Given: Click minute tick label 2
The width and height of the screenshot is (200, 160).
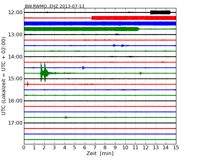Looking at the screenshot, I should pos(44,148).
